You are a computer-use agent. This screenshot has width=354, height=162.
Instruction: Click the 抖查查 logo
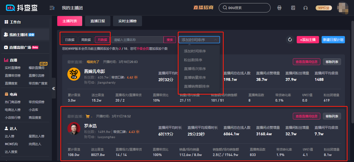pos(22,8)
